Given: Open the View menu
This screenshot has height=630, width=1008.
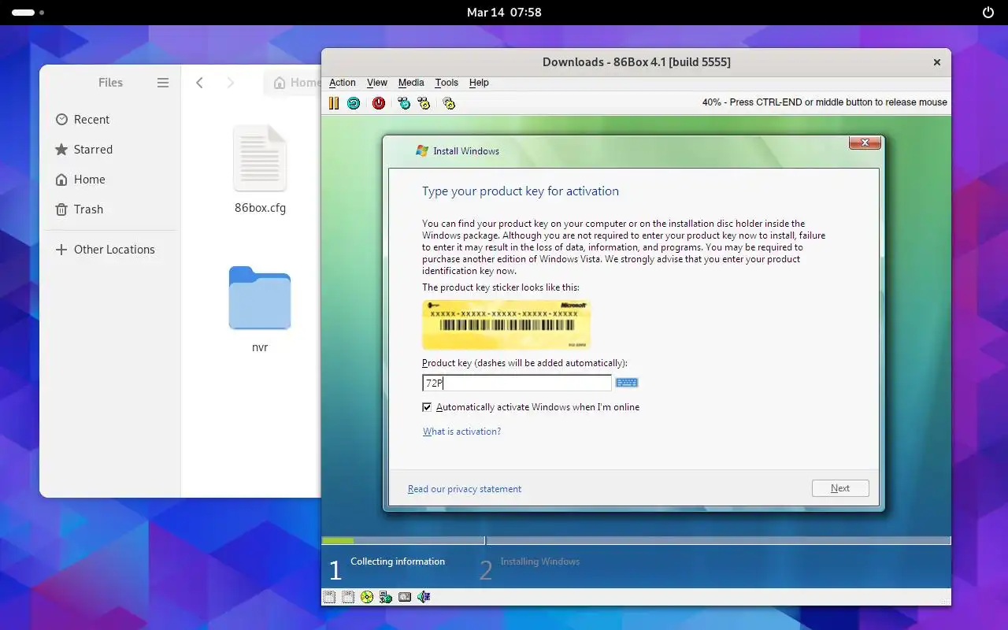Looking at the screenshot, I should coord(377,83).
